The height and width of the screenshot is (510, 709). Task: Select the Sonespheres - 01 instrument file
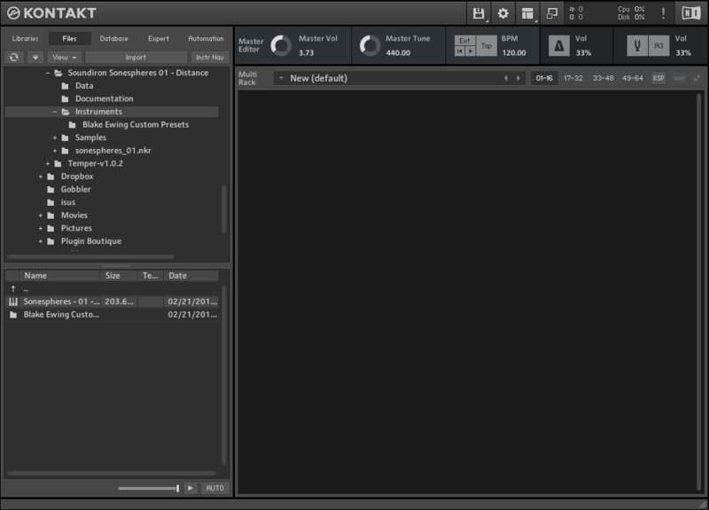click(62, 302)
